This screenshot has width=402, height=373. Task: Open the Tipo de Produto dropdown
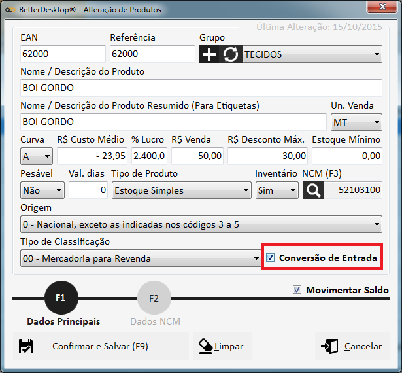tap(181, 190)
